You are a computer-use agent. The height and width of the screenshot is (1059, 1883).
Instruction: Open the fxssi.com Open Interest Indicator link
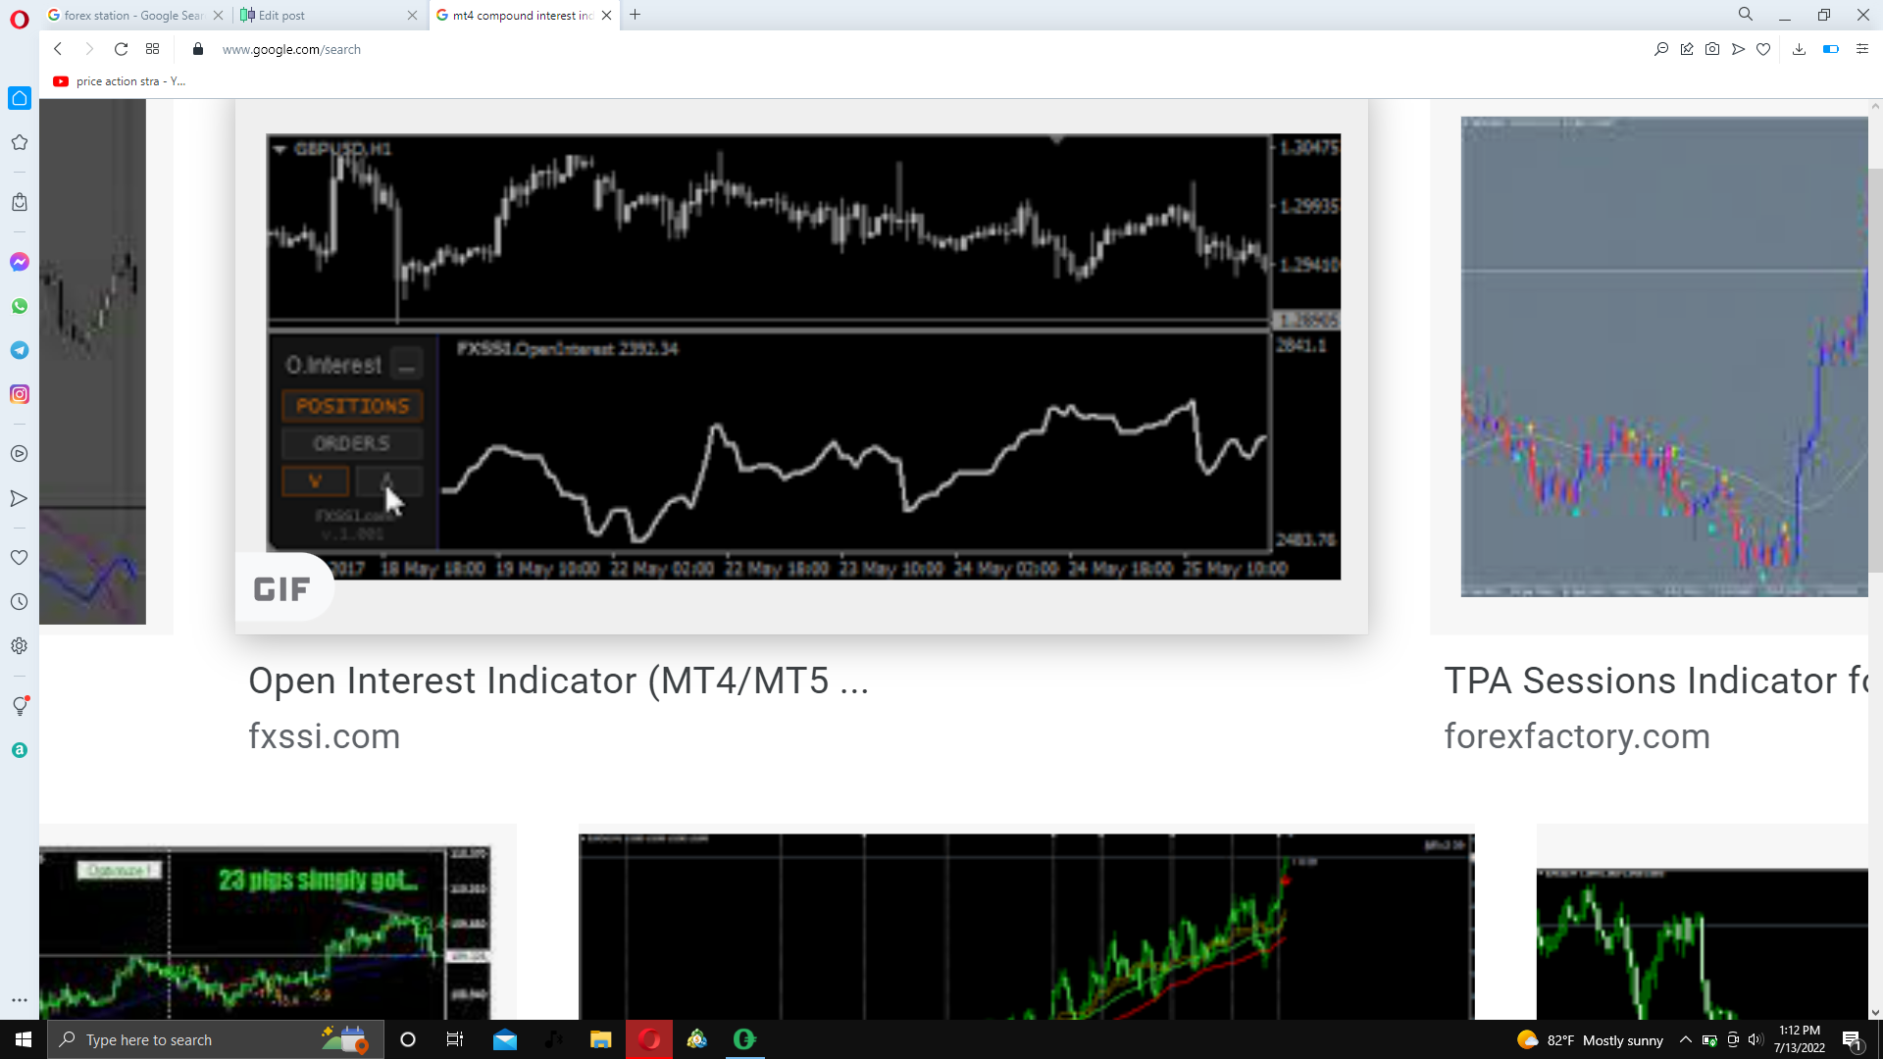(x=559, y=681)
